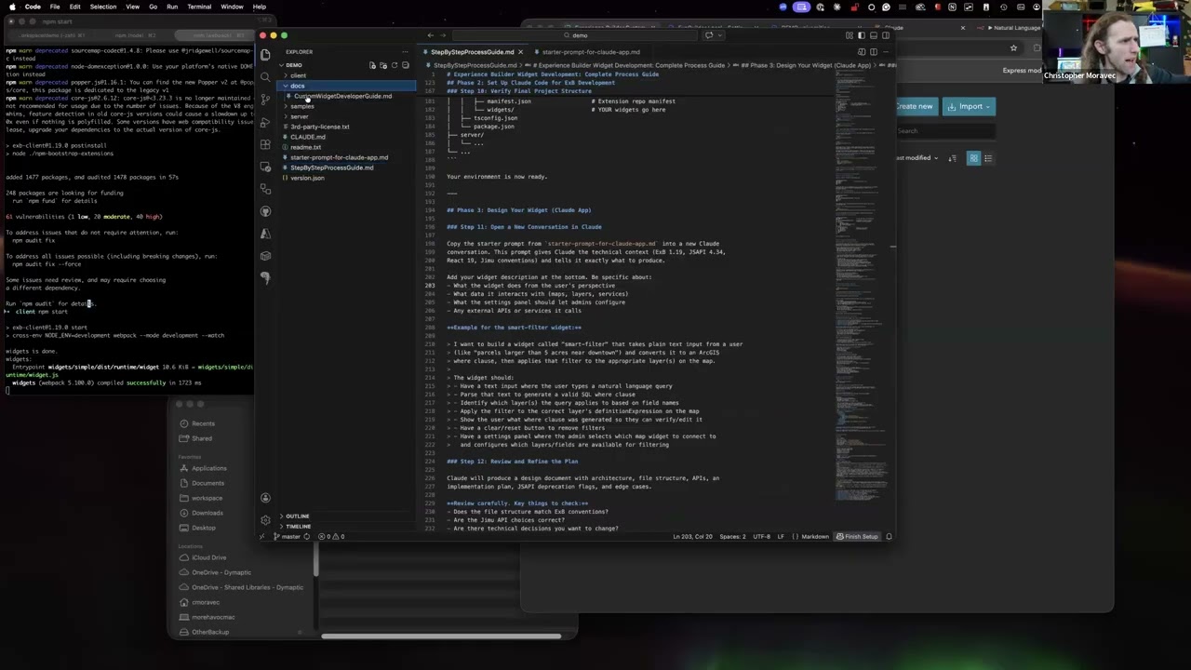Synchronize changes next to master branch
1191x670 pixels.
coord(306,537)
